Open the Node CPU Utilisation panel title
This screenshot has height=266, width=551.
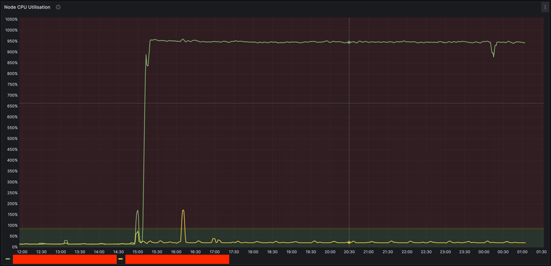pos(27,7)
